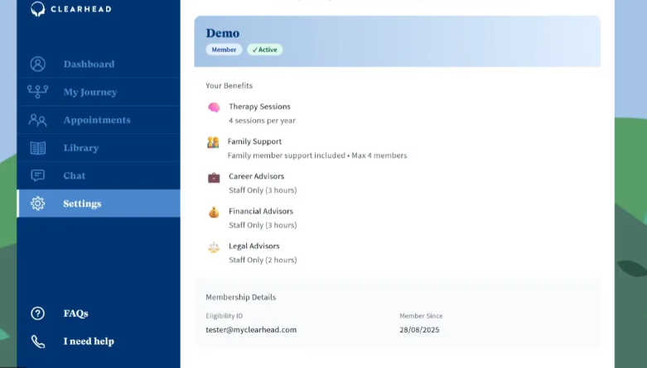Click the Family Support title
The image size is (647, 368).
tap(254, 141)
